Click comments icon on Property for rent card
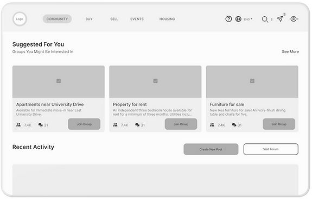Image resolution: width=312 pixels, height=199 pixels. point(137,125)
